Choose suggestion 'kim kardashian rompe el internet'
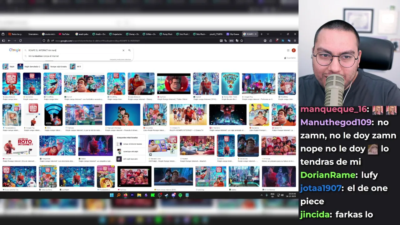Viewport: 400px width, 225px height. pyautogui.click(x=43, y=56)
